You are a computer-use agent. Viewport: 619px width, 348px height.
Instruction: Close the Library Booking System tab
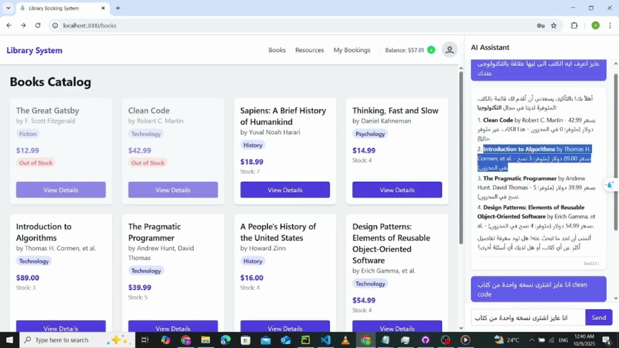(103, 8)
